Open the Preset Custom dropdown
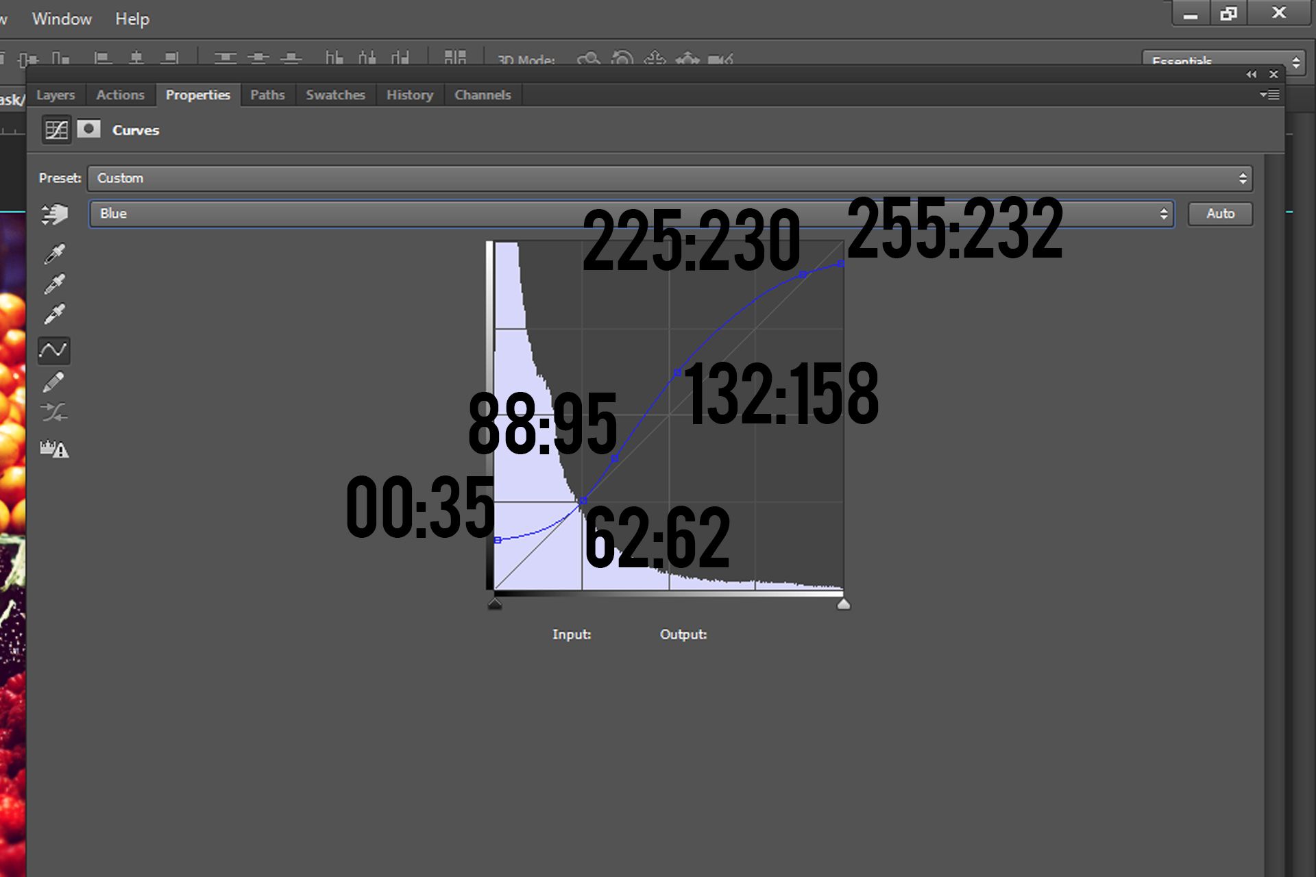The height and width of the screenshot is (877, 1316). click(669, 178)
